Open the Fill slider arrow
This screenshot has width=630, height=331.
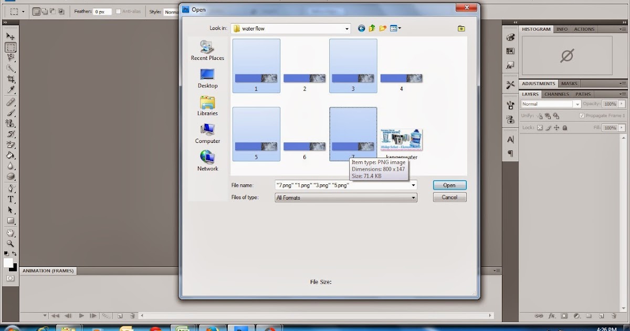click(x=623, y=128)
